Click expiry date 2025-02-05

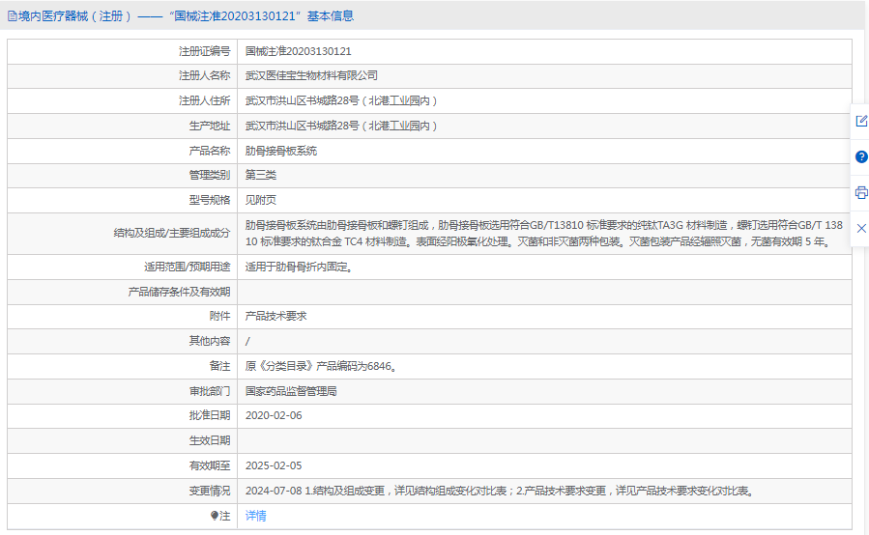coord(274,465)
